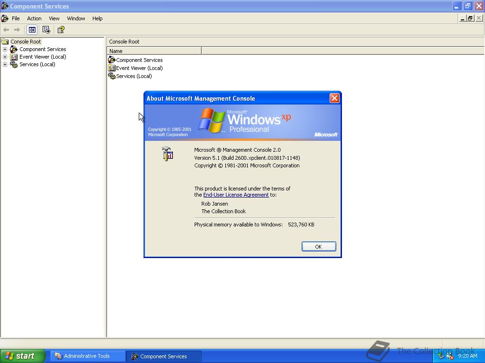The image size is (485, 363).
Task: Expand the Component Services tree node
Action: pos(5,49)
